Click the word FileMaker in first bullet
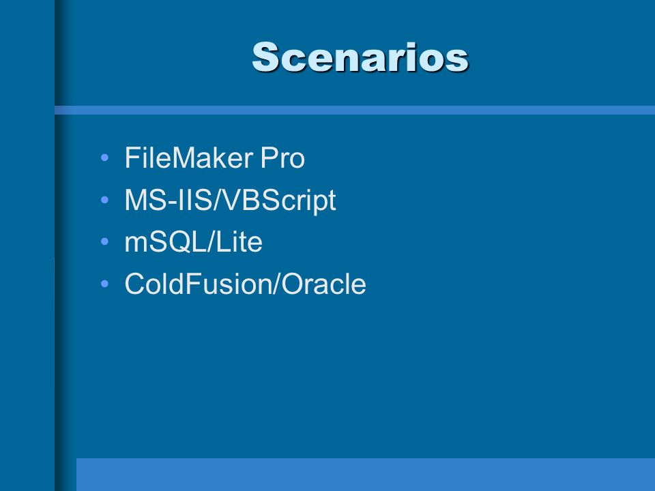Viewport: 655px width, 491px height. pyautogui.click(x=189, y=158)
